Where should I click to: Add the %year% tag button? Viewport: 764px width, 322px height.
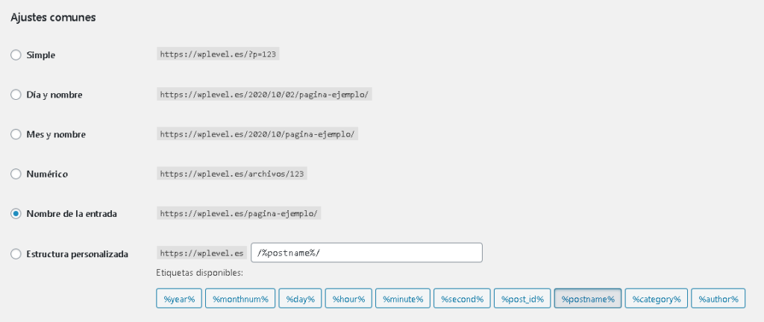(179, 299)
